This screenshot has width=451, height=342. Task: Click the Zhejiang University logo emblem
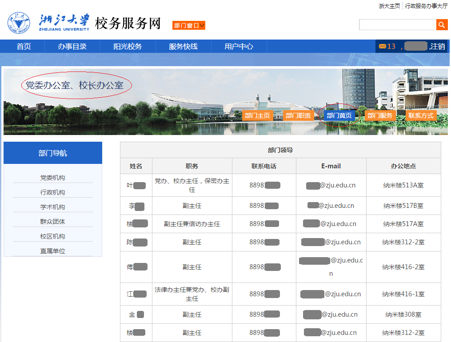click(x=19, y=23)
